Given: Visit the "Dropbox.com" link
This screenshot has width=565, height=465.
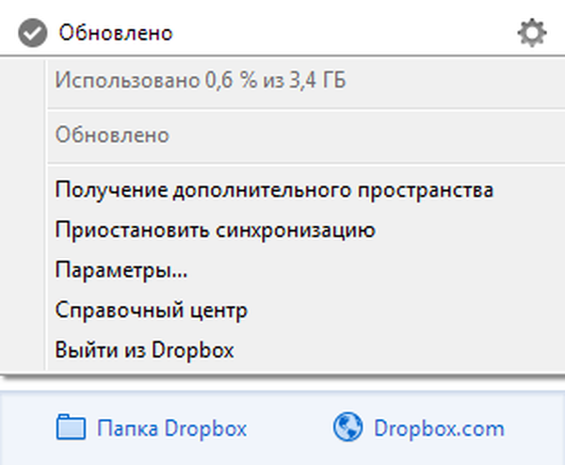Looking at the screenshot, I should coord(438,429).
